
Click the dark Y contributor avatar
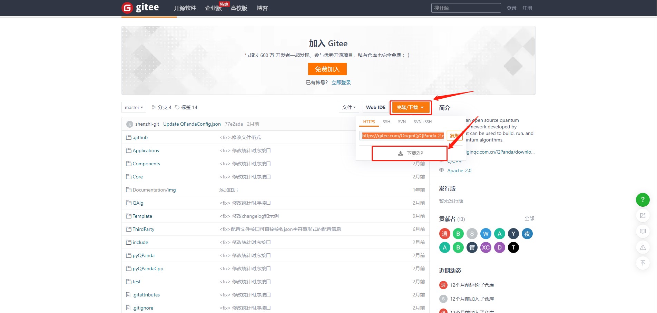[513, 234]
